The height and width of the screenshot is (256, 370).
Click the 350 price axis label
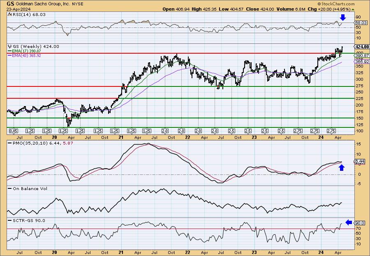coord(359,66)
